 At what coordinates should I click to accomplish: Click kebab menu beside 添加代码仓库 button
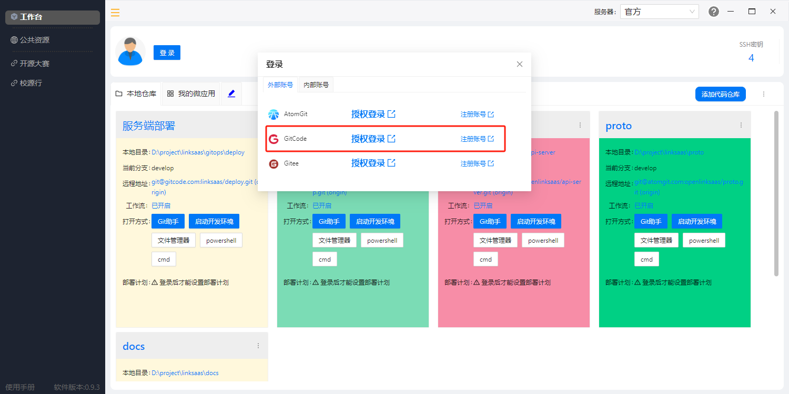click(x=764, y=94)
